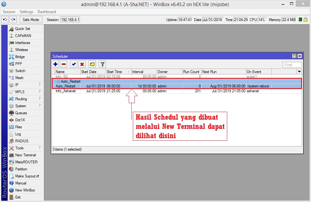Open Session menu
Viewport: 311px width, 202px height.
click(x=9, y=12)
